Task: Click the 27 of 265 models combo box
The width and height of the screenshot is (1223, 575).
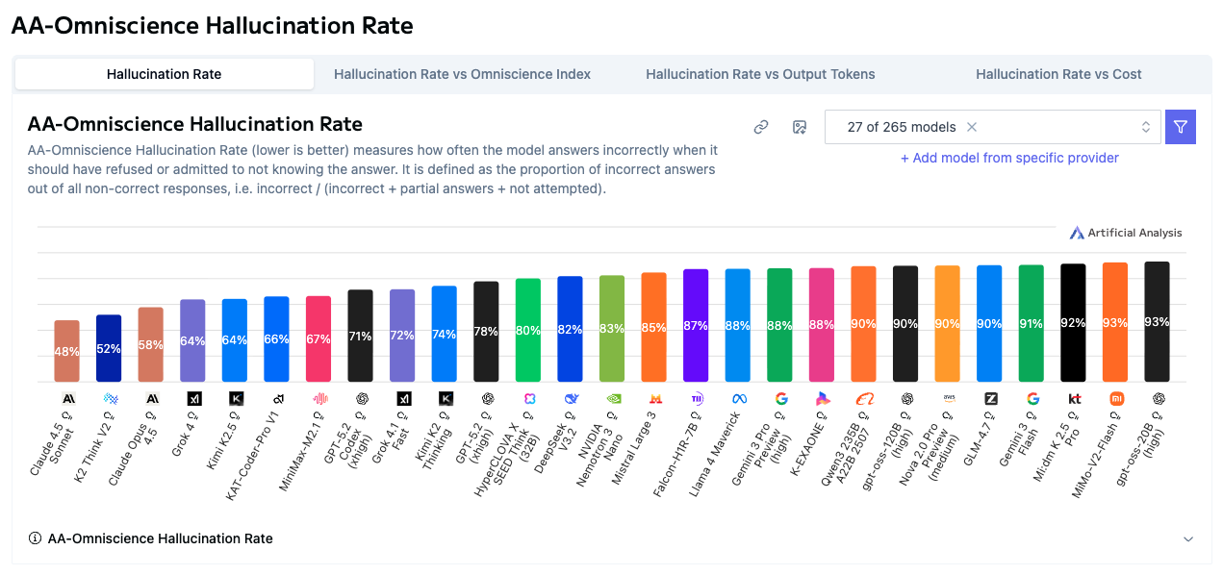Action: [992, 127]
